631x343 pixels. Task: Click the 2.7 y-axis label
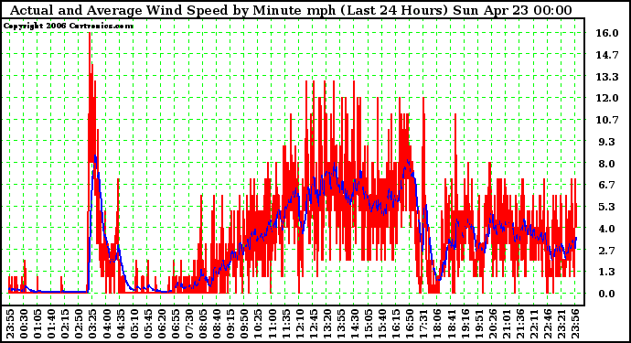tap(607, 251)
